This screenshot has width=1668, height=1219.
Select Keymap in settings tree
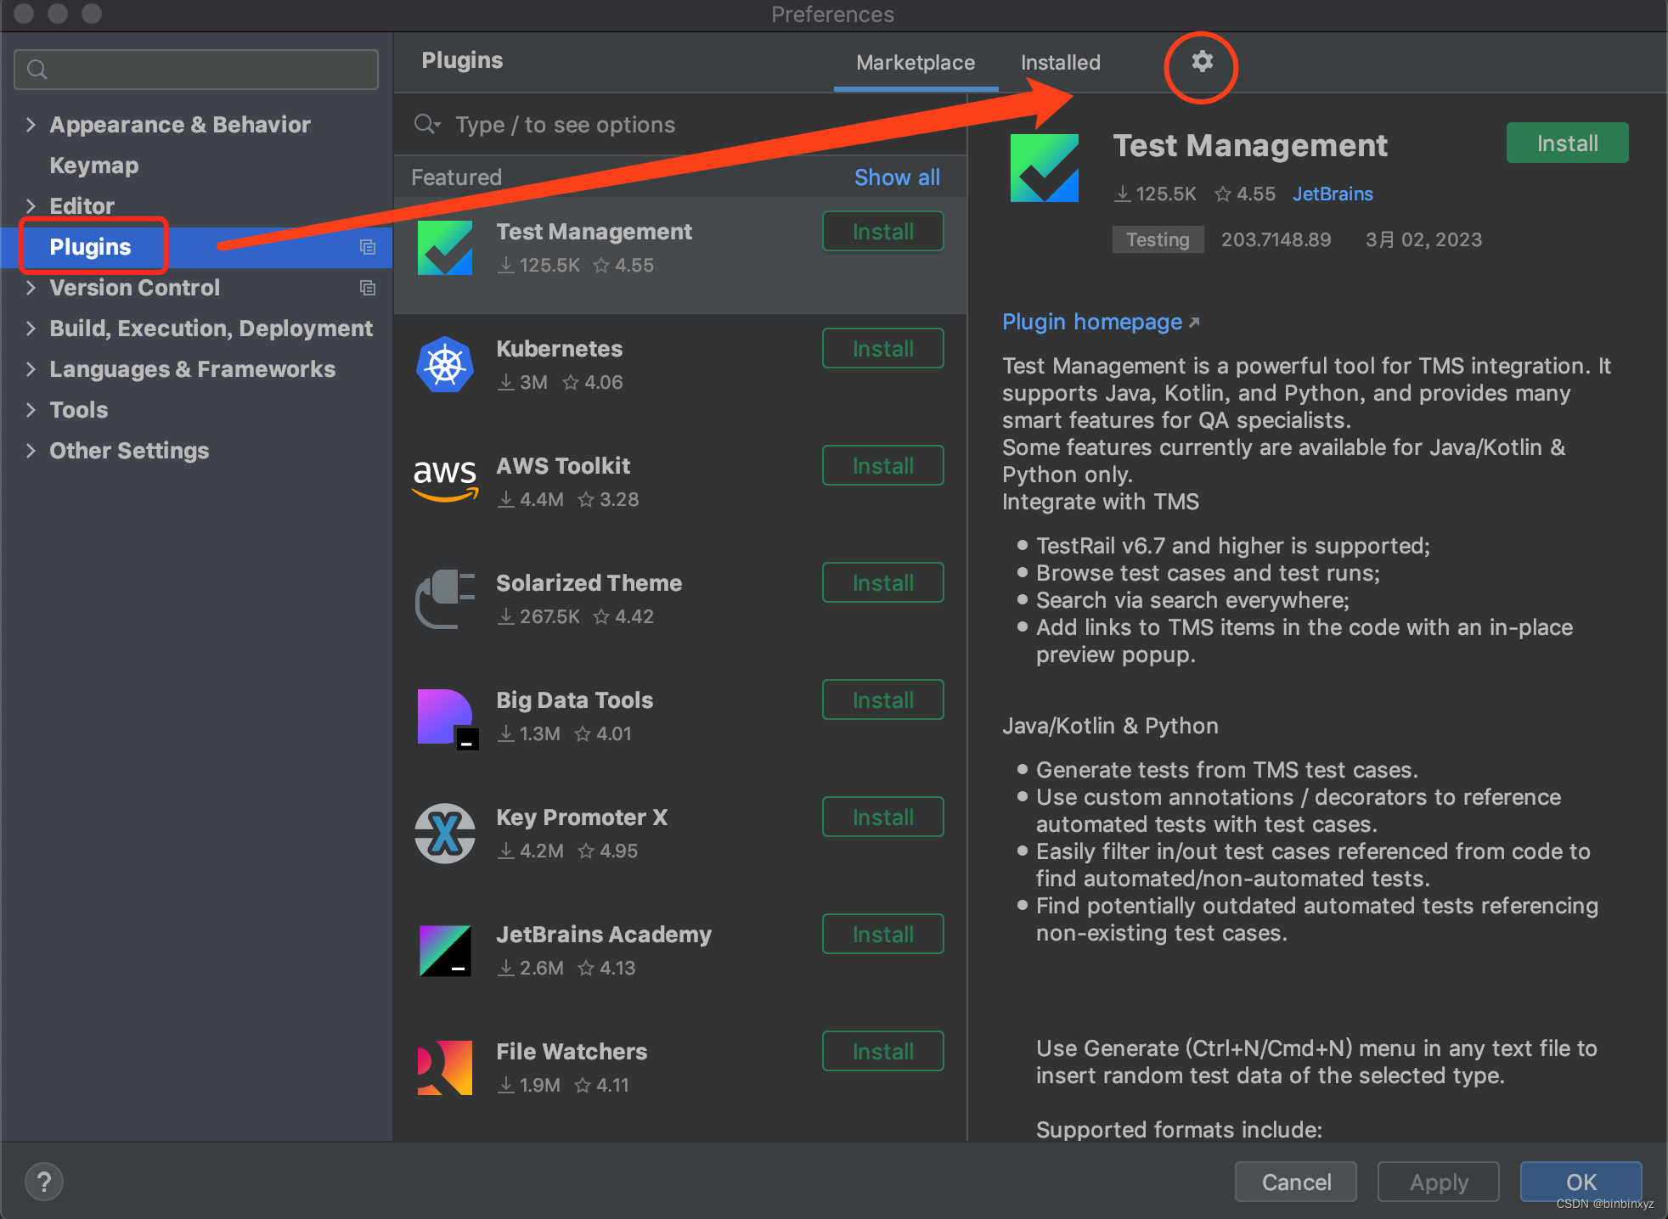(x=93, y=166)
